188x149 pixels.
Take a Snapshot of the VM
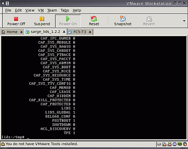[x=123, y=21]
